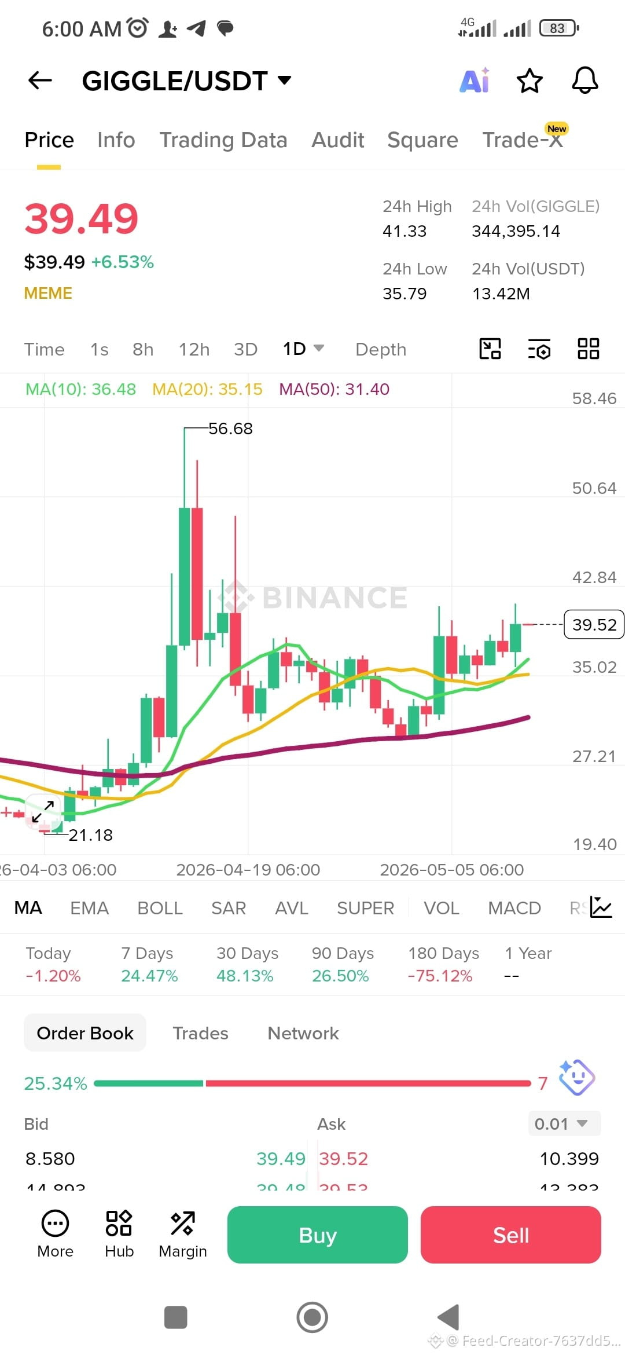Open chart settings icon
The width and height of the screenshot is (625, 1355).
tap(539, 349)
